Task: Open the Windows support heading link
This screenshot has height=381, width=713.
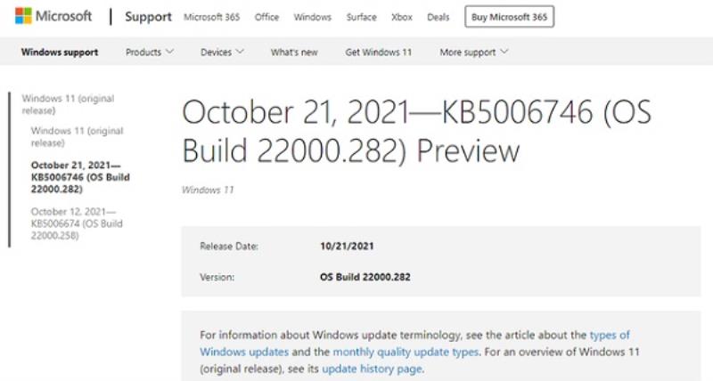Action: [x=60, y=53]
